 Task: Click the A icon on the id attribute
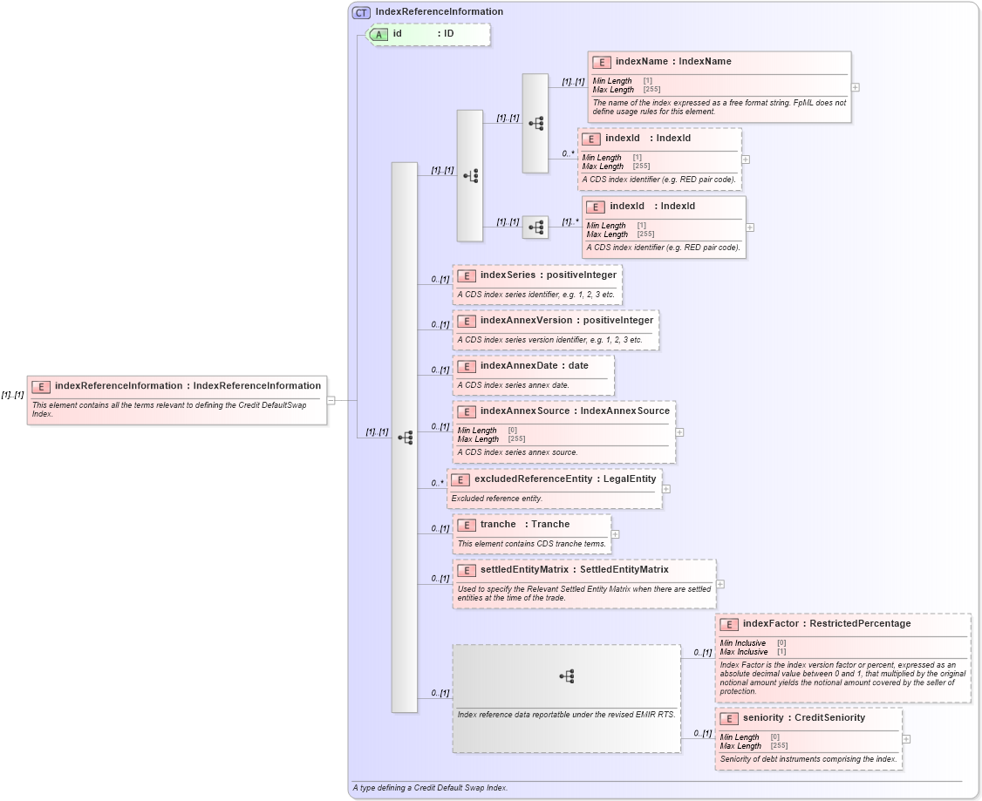(x=377, y=35)
